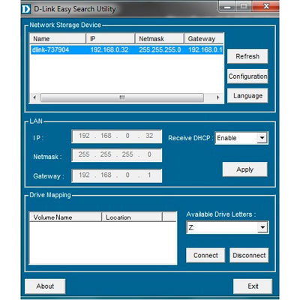This screenshot has height=300, width=300.
Task: Sort by the Name column header
Action: (x=58, y=39)
